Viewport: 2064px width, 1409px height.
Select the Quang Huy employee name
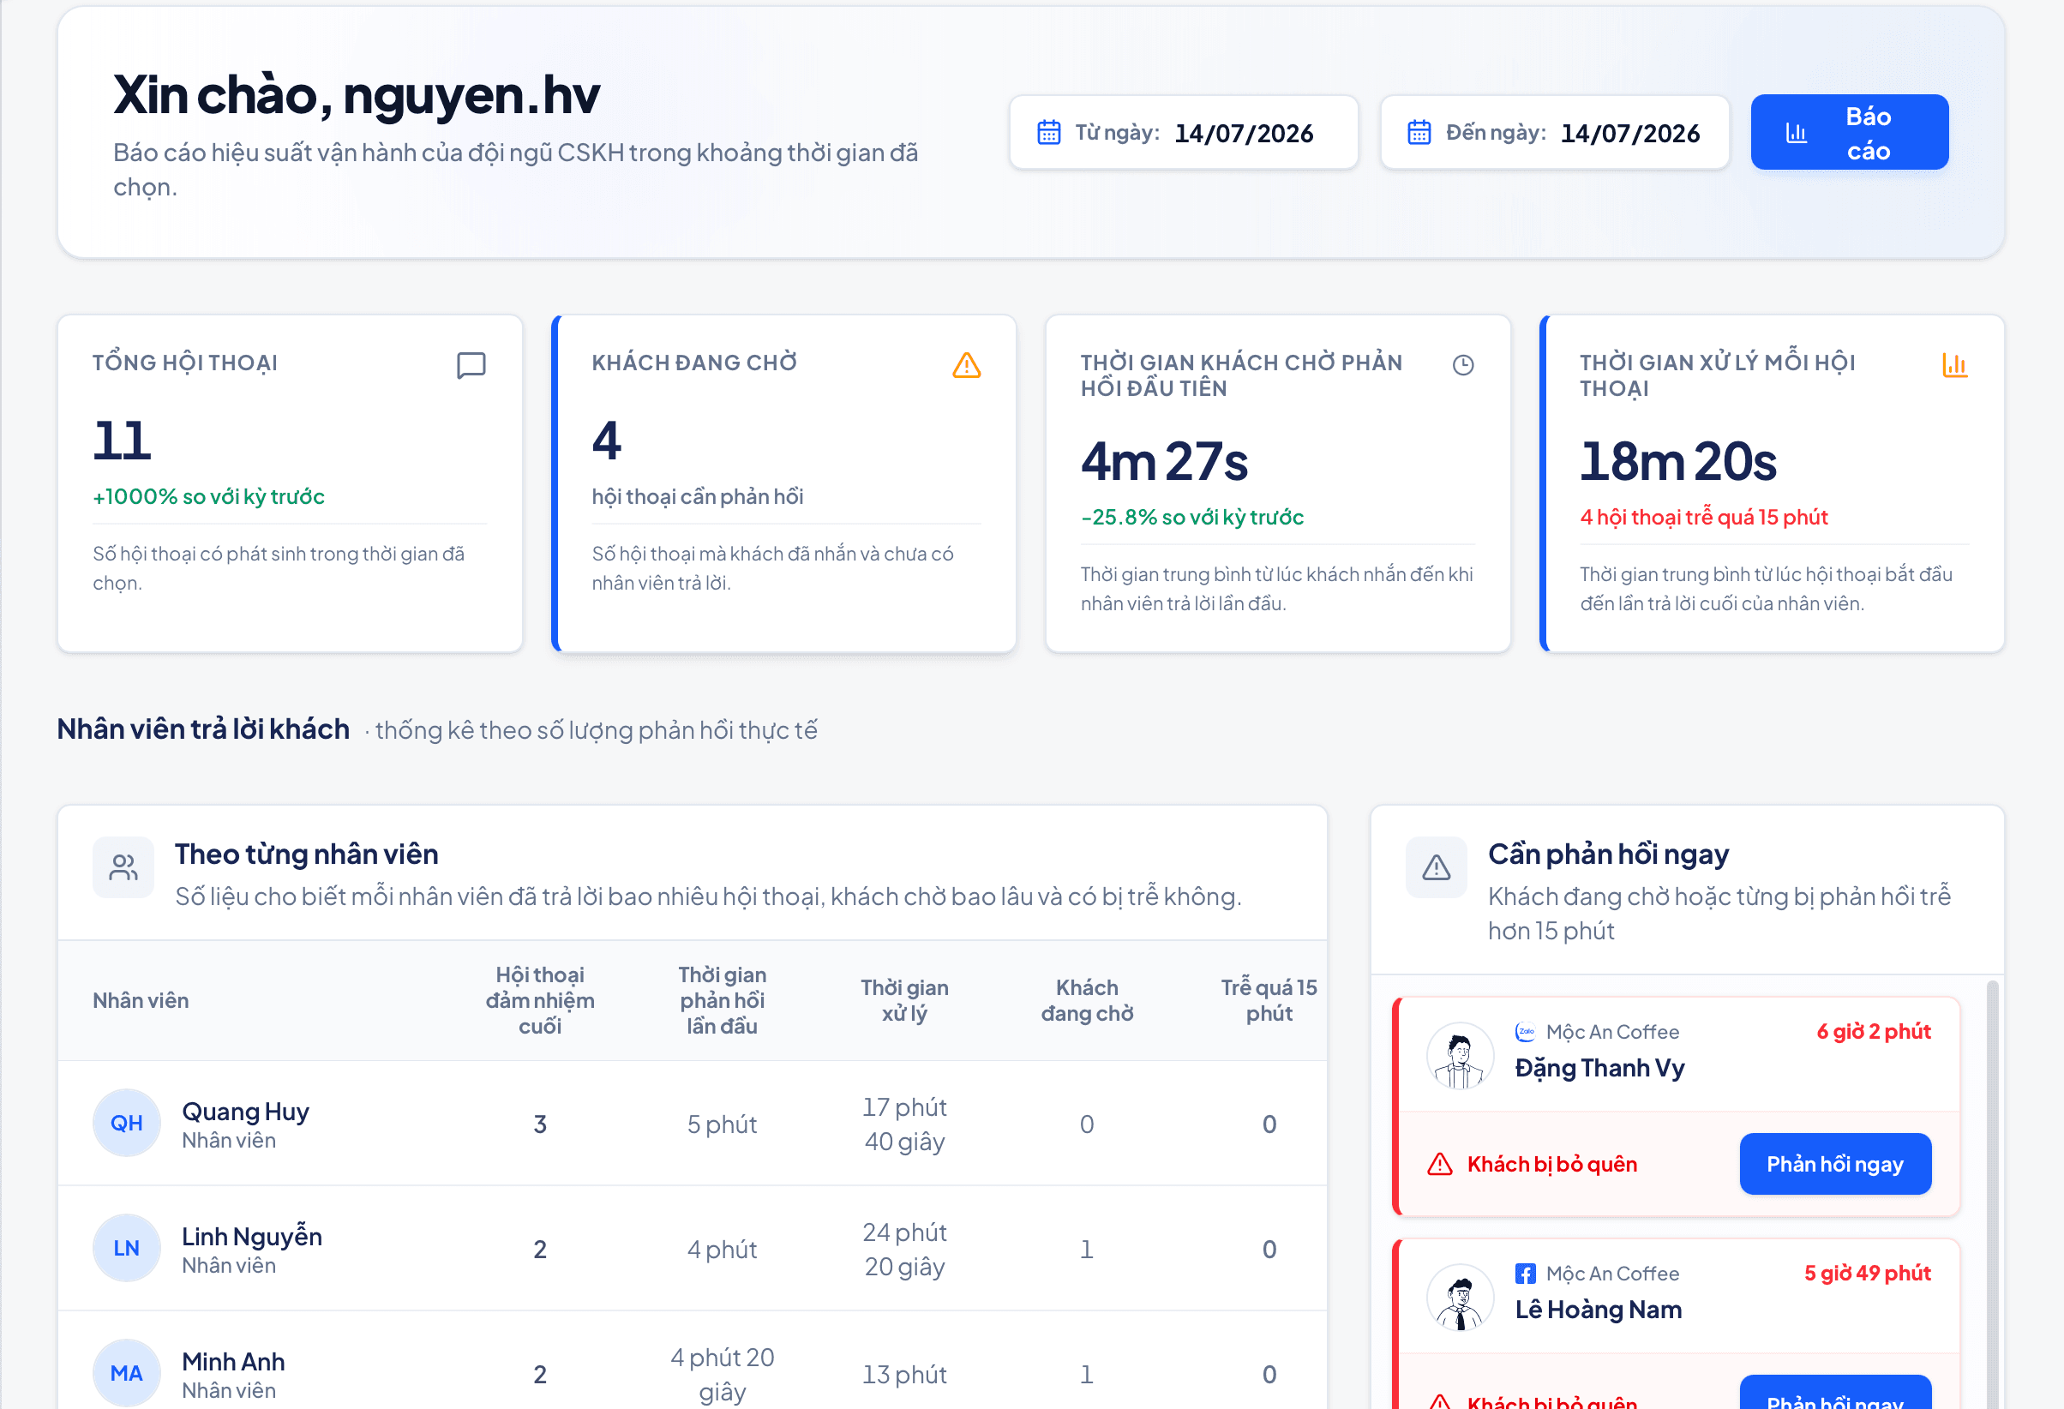coord(245,1112)
